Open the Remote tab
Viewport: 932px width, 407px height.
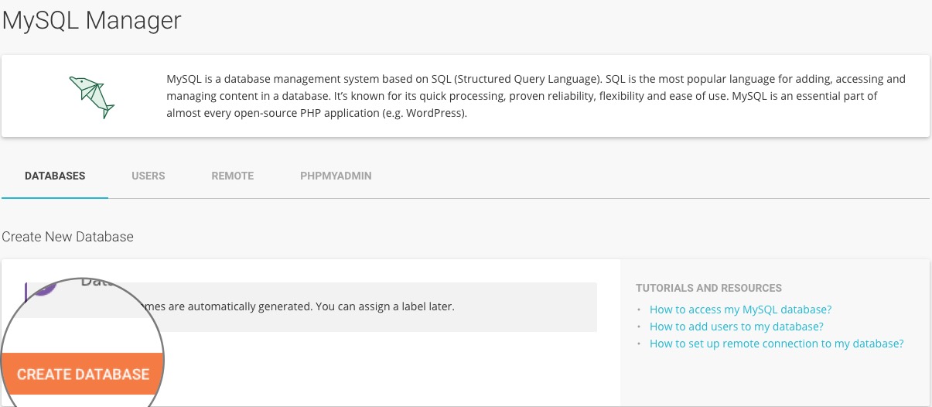(232, 176)
